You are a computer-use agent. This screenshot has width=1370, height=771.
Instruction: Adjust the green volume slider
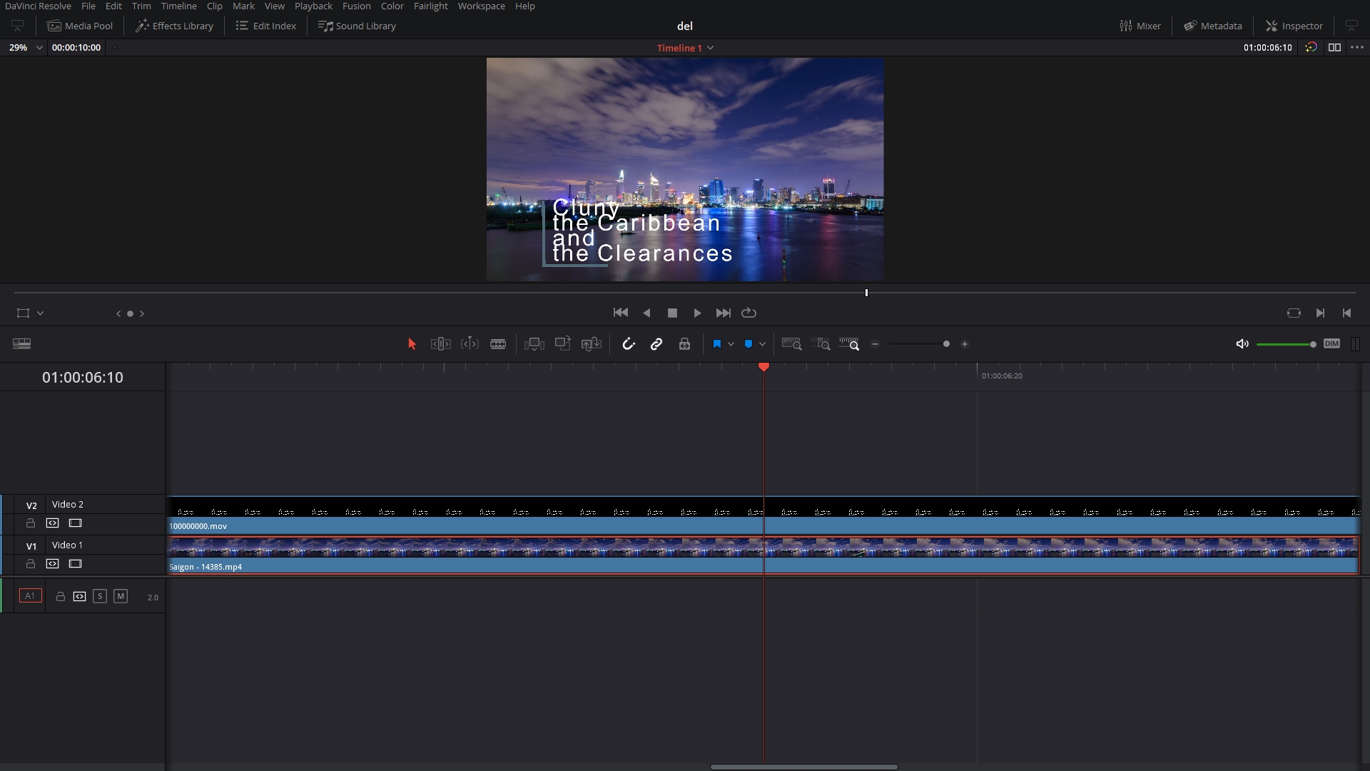(1286, 344)
